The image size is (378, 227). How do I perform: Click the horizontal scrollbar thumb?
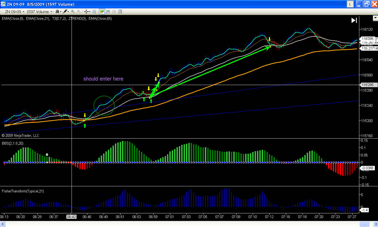(364, 224)
